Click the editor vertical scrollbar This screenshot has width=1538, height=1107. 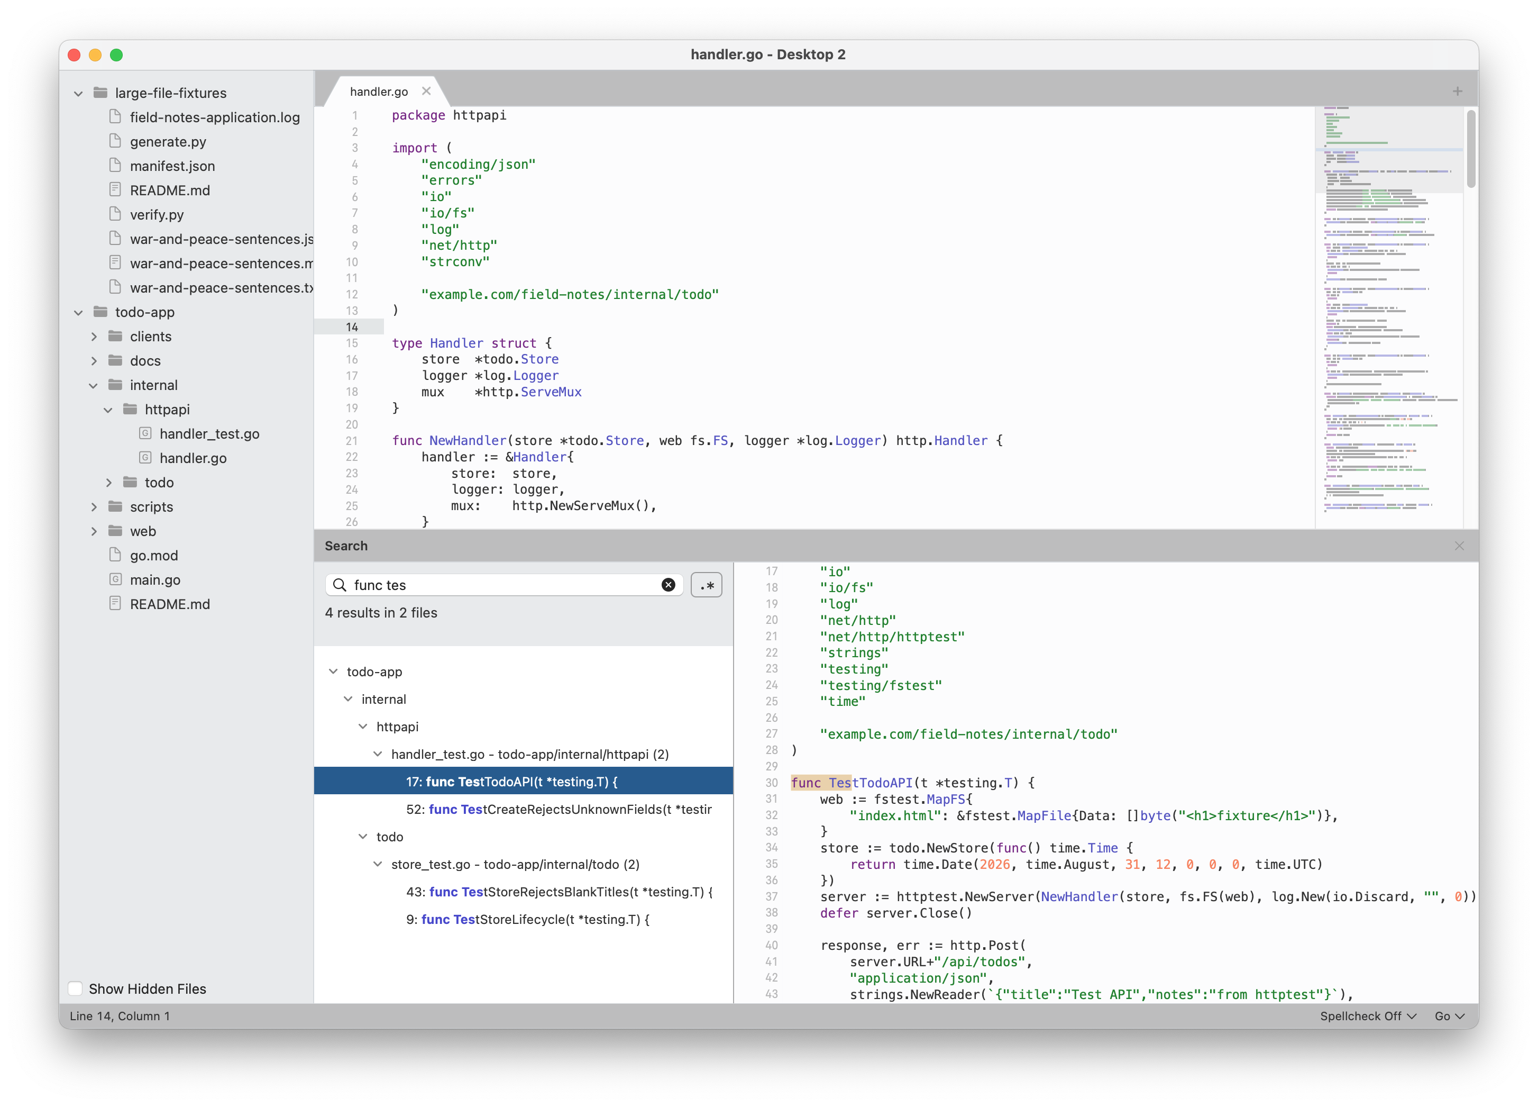(1471, 149)
